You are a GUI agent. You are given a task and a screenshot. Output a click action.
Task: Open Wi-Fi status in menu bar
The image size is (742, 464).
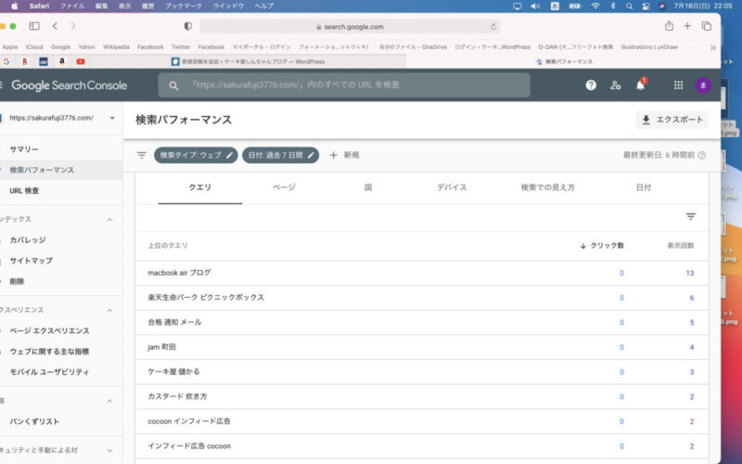(x=595, y=6)
